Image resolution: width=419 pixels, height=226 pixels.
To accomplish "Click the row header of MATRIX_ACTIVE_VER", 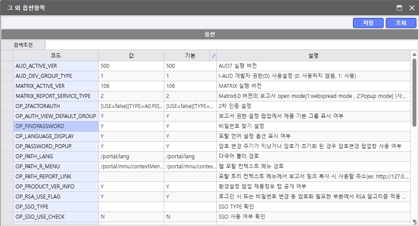I will pos(7,86).
